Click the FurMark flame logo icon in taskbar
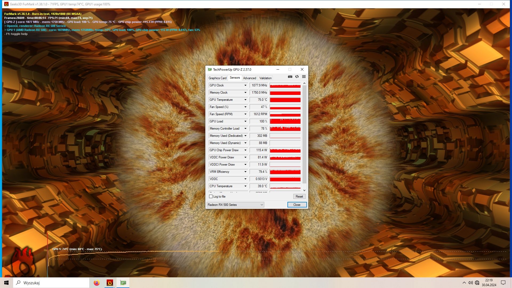The height and width of the screenshot is (288, 512). click(x=109, y=282)
